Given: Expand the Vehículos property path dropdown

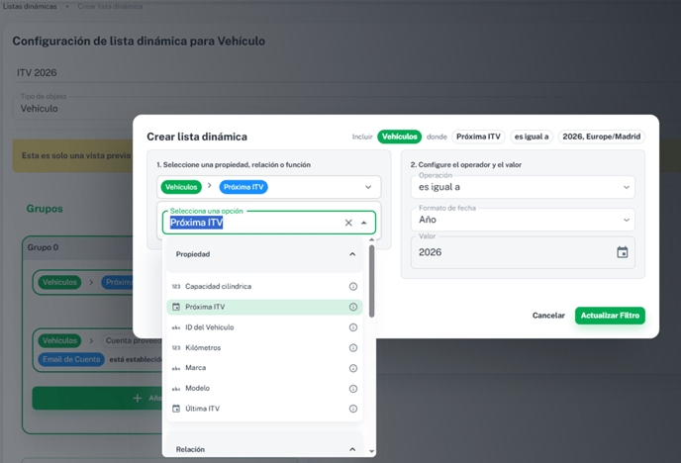Looking at the screenshot, I should [368, 187].
